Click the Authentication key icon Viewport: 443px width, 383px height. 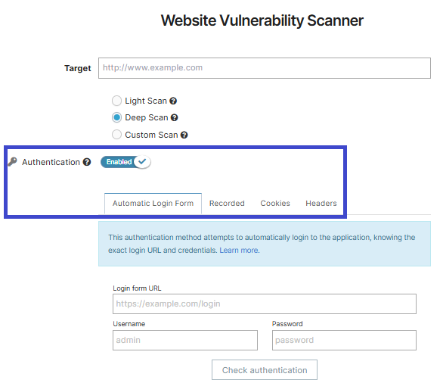pyautogui.click(x=12, y=162)
